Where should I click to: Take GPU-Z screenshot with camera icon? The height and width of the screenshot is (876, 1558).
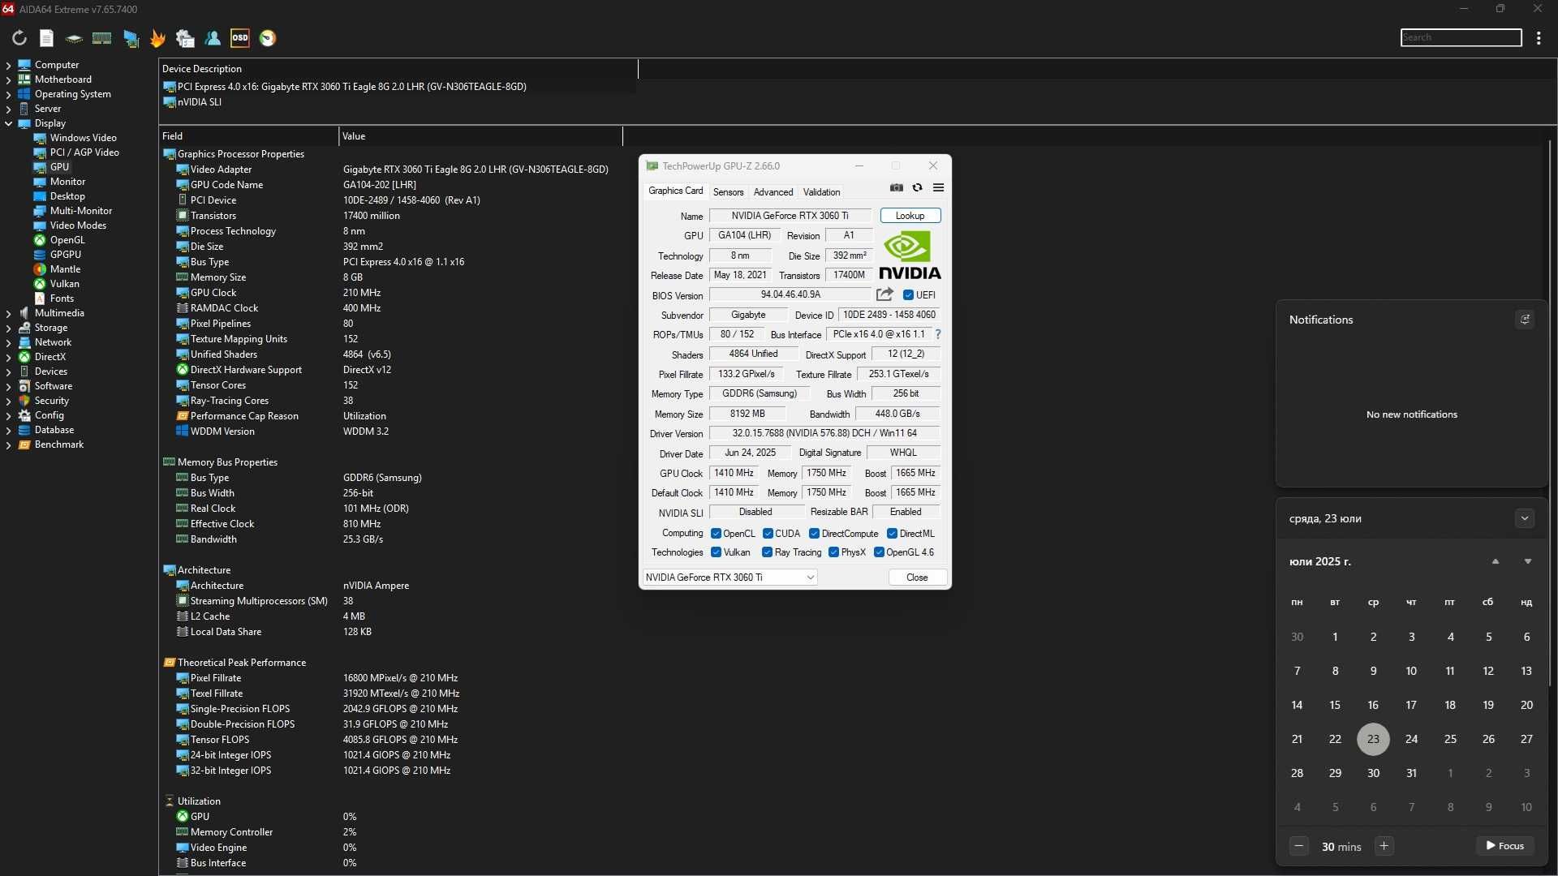coord(896,187)
